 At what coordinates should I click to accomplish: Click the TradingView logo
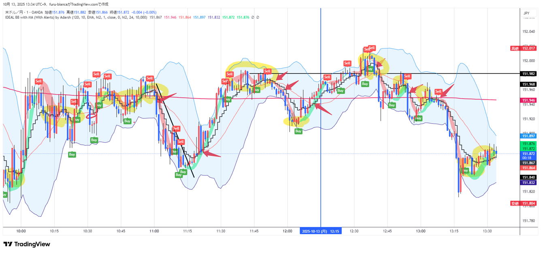(27, 244)
